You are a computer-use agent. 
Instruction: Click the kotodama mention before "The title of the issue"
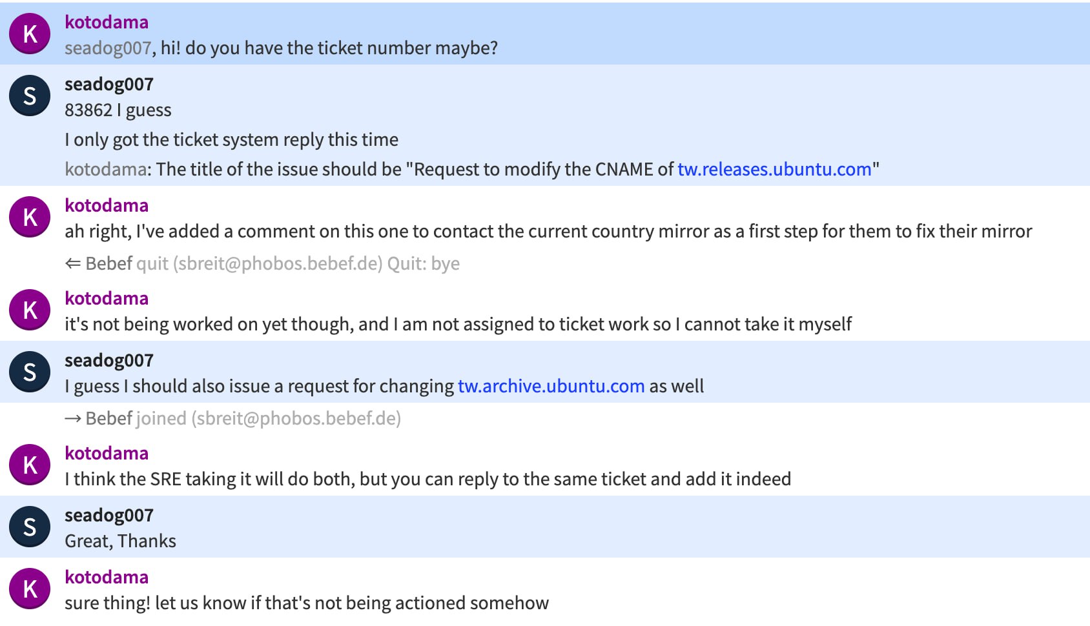point(106,169)
